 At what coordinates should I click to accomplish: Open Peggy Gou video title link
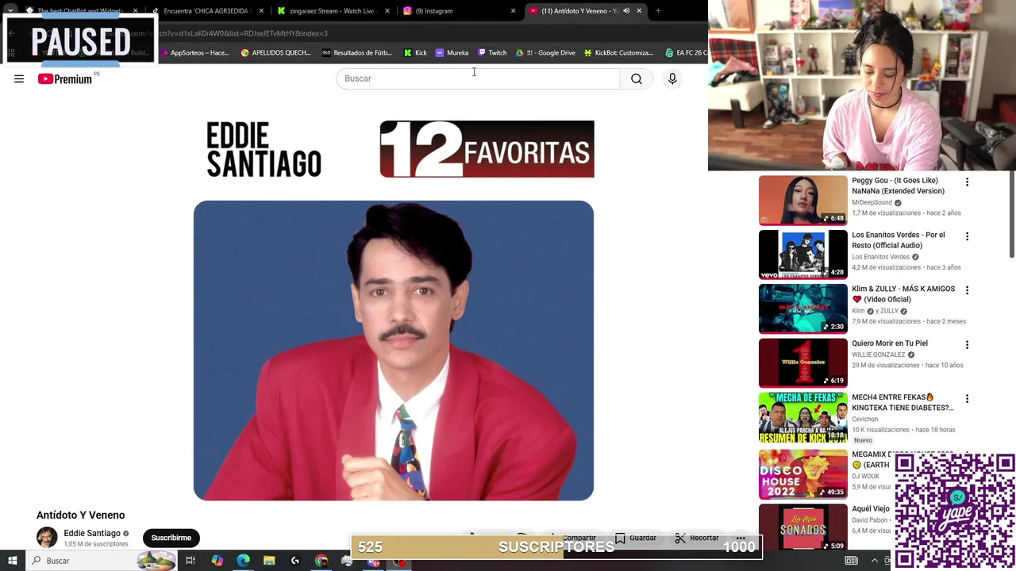click(x=898, y=186)
